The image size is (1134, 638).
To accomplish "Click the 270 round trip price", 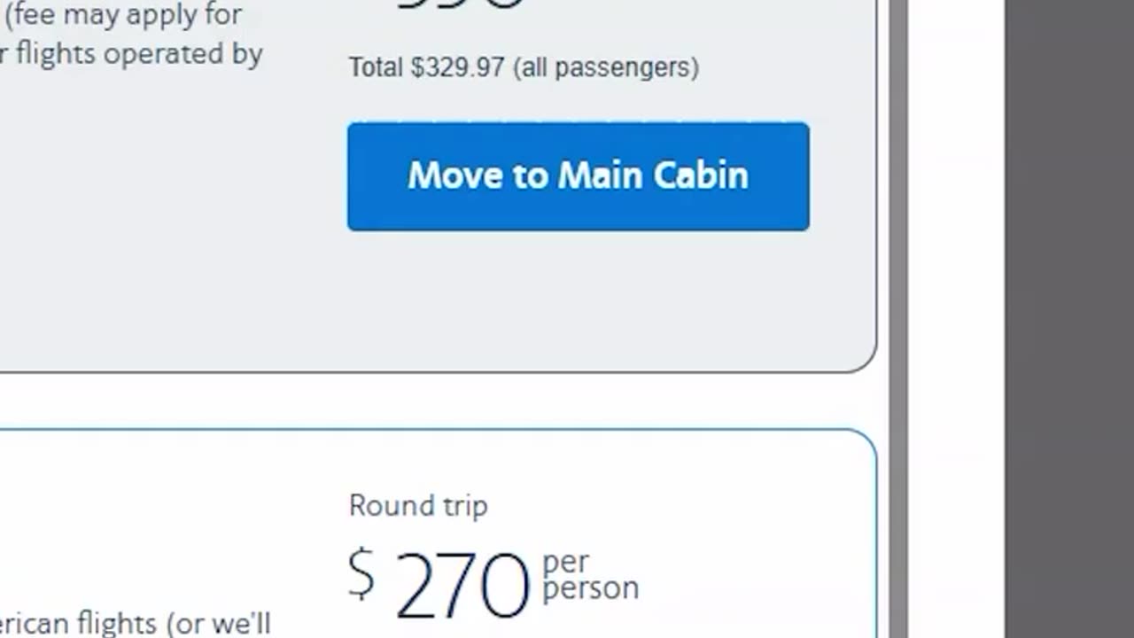I will point(461,585).
